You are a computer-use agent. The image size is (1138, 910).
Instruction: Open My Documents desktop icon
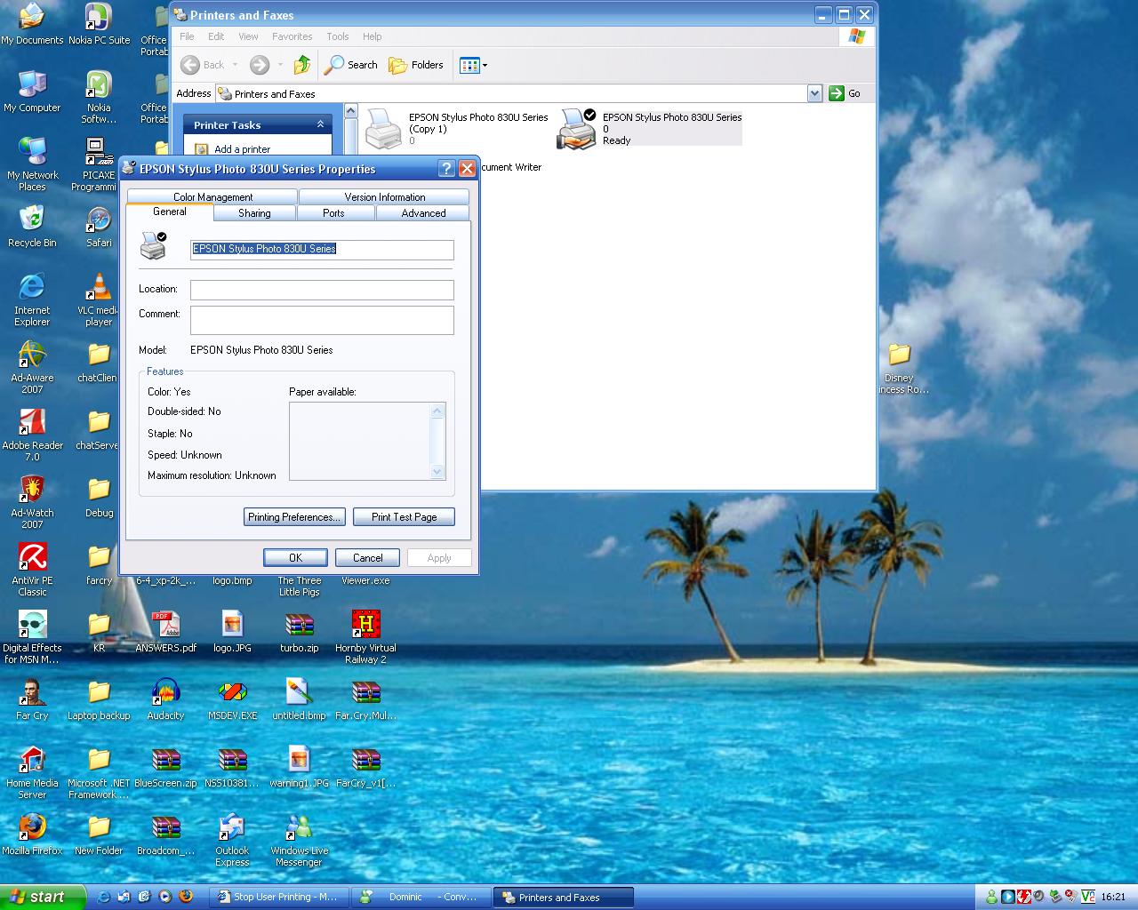coord(32,24)
